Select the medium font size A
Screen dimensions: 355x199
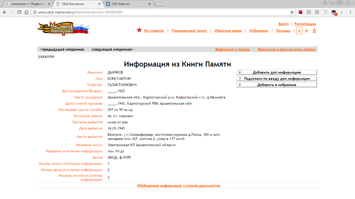(x=307, y=31)
